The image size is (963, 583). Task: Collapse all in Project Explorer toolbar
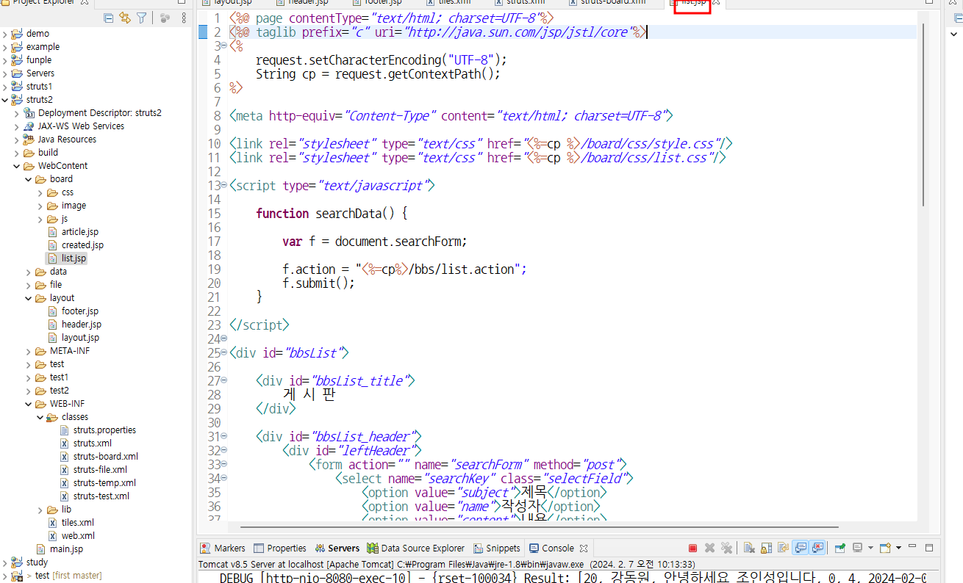[109, 18]
